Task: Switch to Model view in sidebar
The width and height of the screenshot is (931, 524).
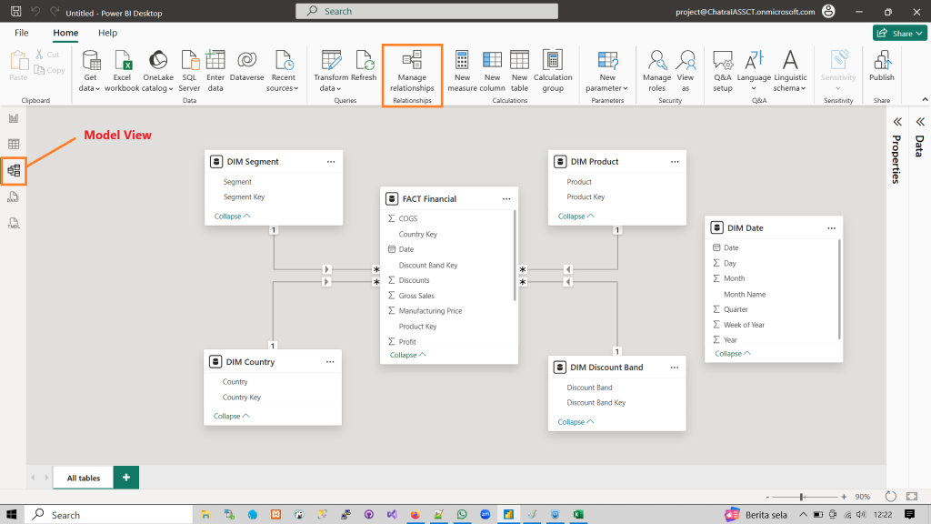Action: [14, 170]
